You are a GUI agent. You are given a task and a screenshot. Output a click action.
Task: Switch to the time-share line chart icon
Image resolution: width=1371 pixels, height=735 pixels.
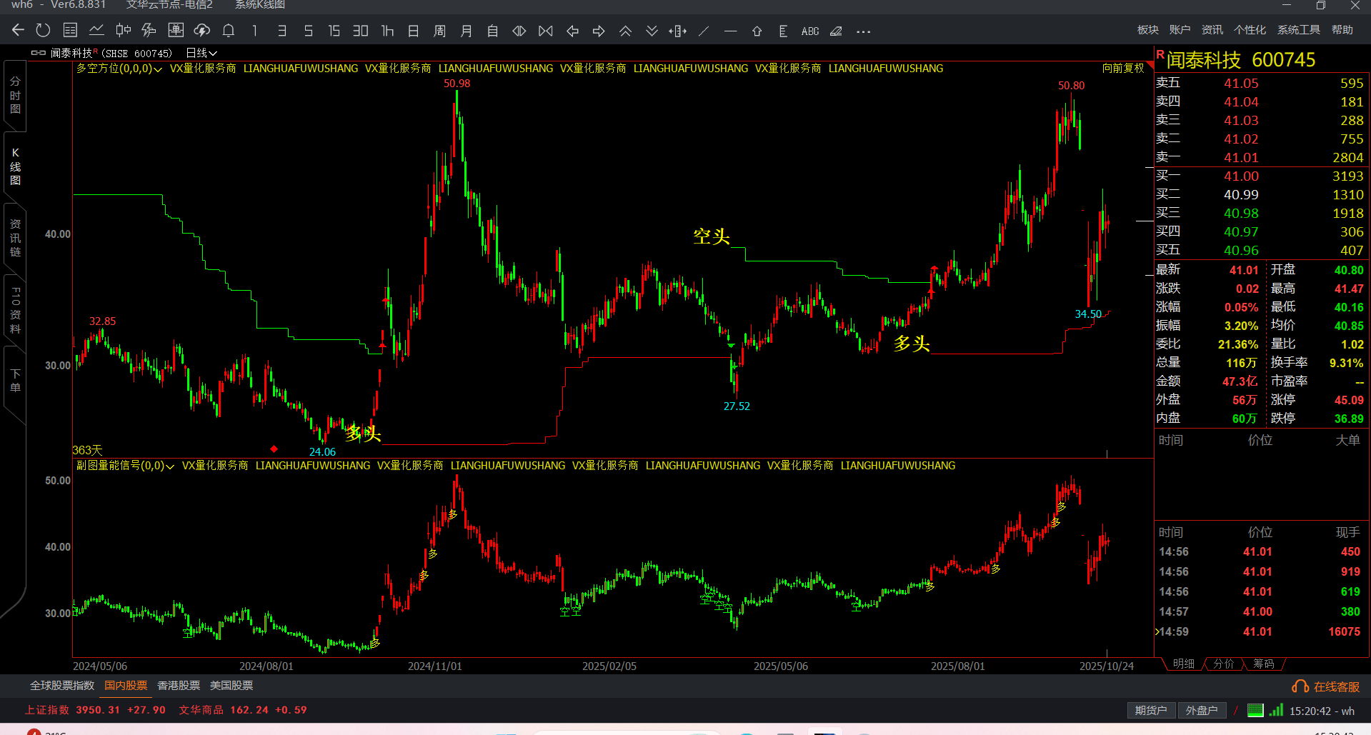[x=96, y=31]
